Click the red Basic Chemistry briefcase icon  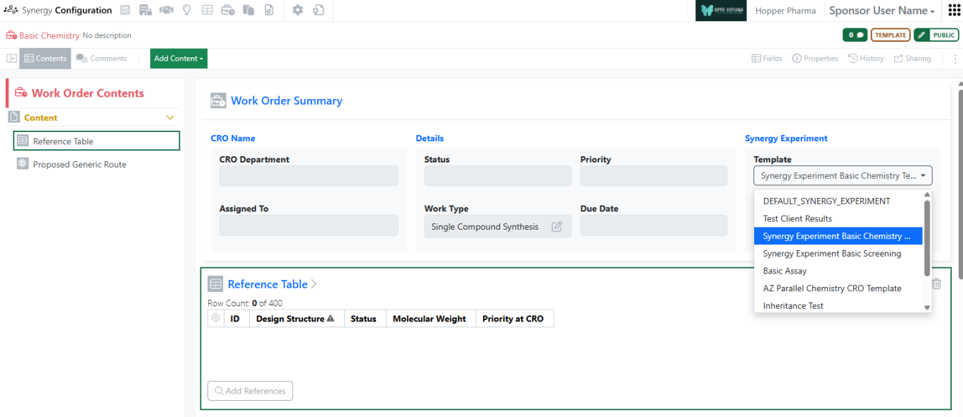11,35
